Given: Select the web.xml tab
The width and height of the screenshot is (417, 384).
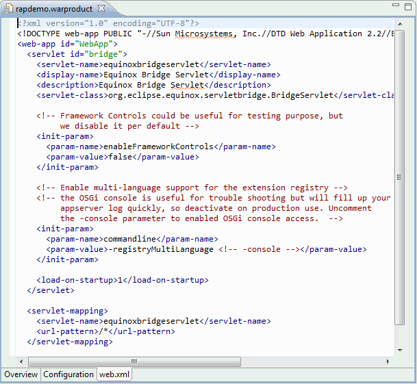Looking at the screenshot, I should (x=114, y=374).
